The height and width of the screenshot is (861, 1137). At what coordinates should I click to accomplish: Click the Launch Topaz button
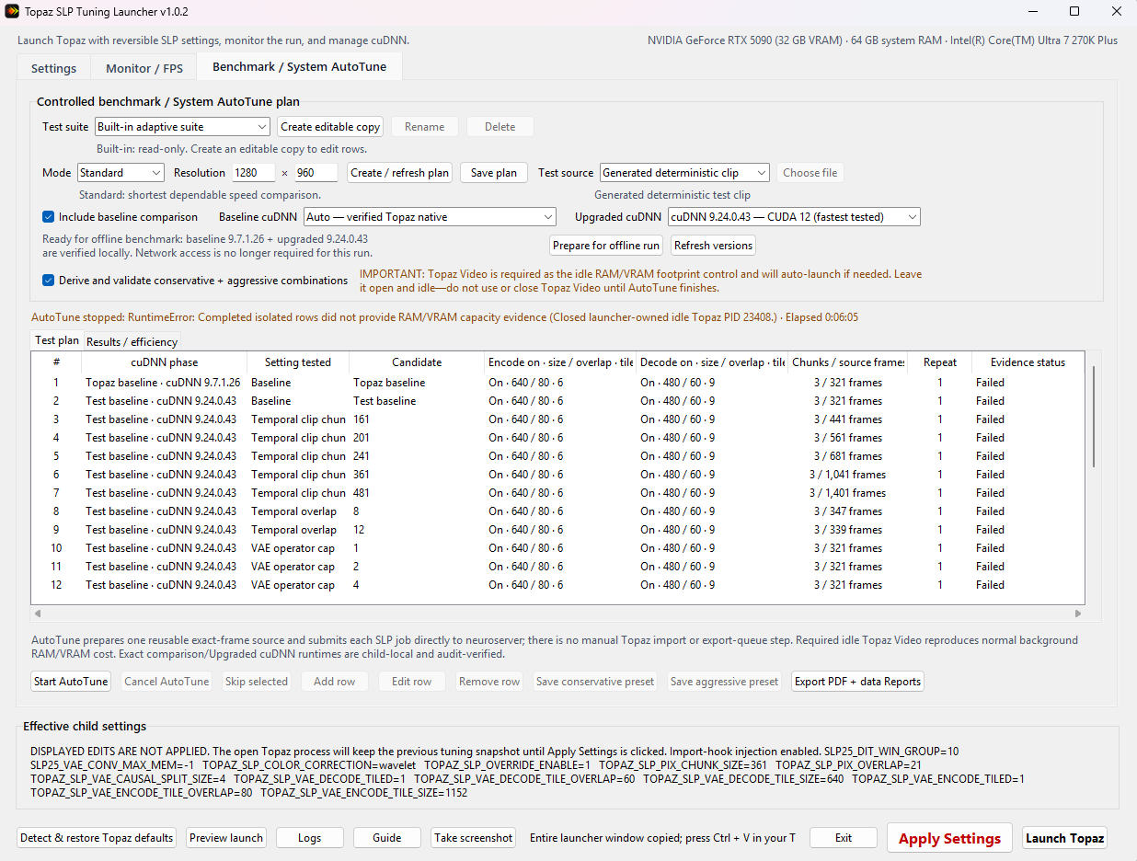(1064, 838)
